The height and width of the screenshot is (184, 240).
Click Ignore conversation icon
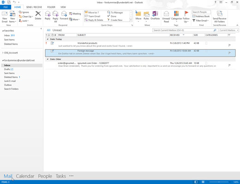(20, 12)
